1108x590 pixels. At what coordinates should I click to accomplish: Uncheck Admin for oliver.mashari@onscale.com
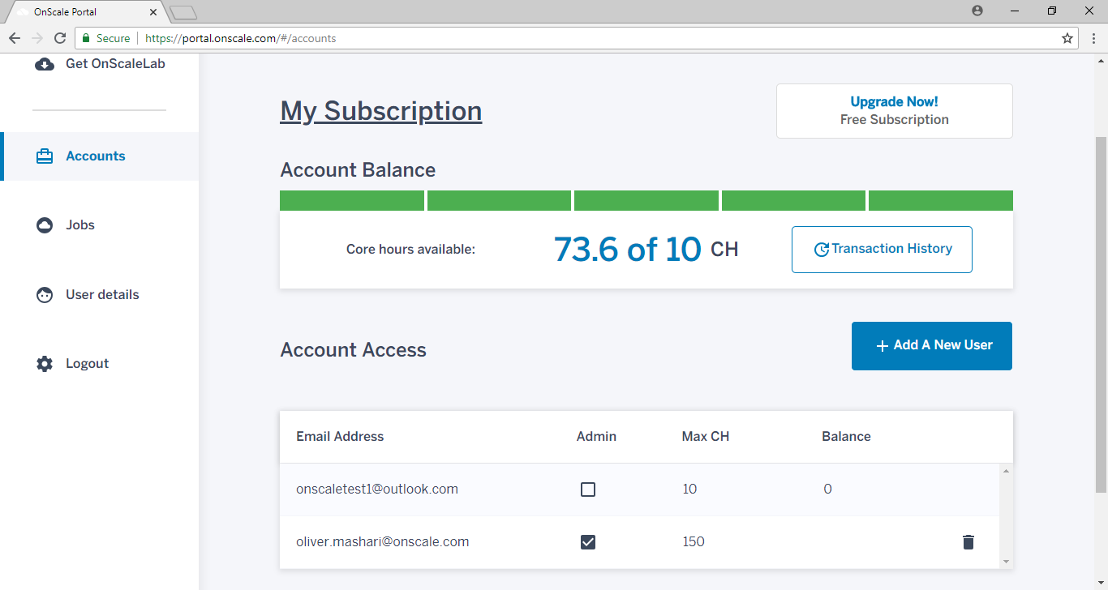588,542
